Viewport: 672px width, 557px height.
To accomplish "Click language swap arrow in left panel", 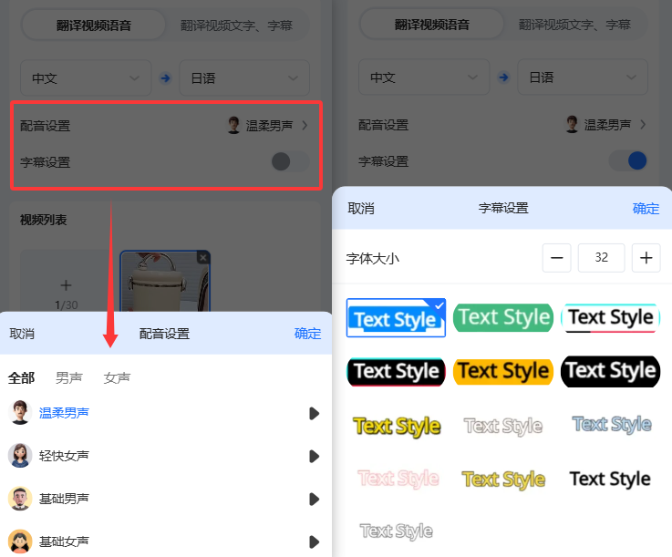I will coord(165,78).
